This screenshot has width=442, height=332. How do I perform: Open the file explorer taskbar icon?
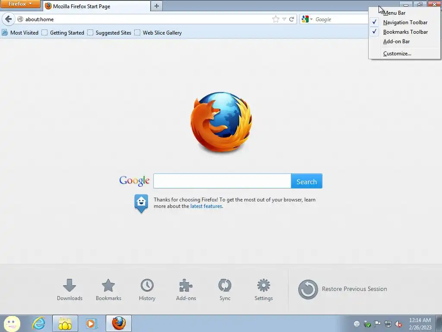(65, 323)
